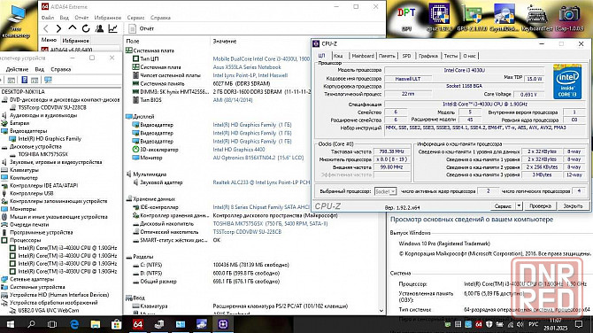Open KeyboardTest desktop shortcut icon
The width and height of the screenshot is (593, 333).
[537, 18]
